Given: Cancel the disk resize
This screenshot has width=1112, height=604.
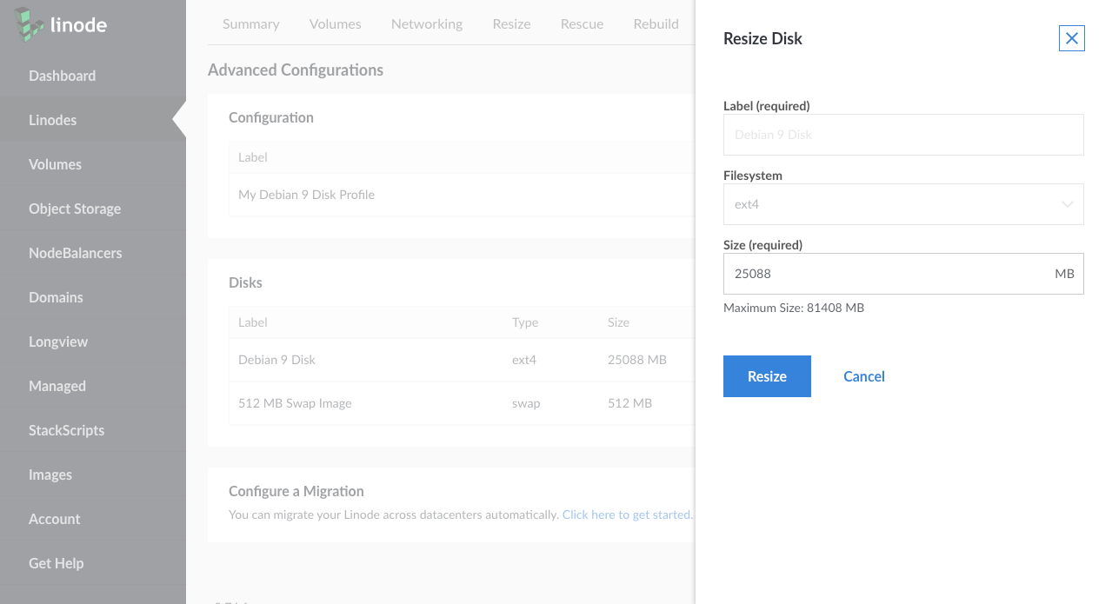Looking at the screenshot, I should coord(863,376).
